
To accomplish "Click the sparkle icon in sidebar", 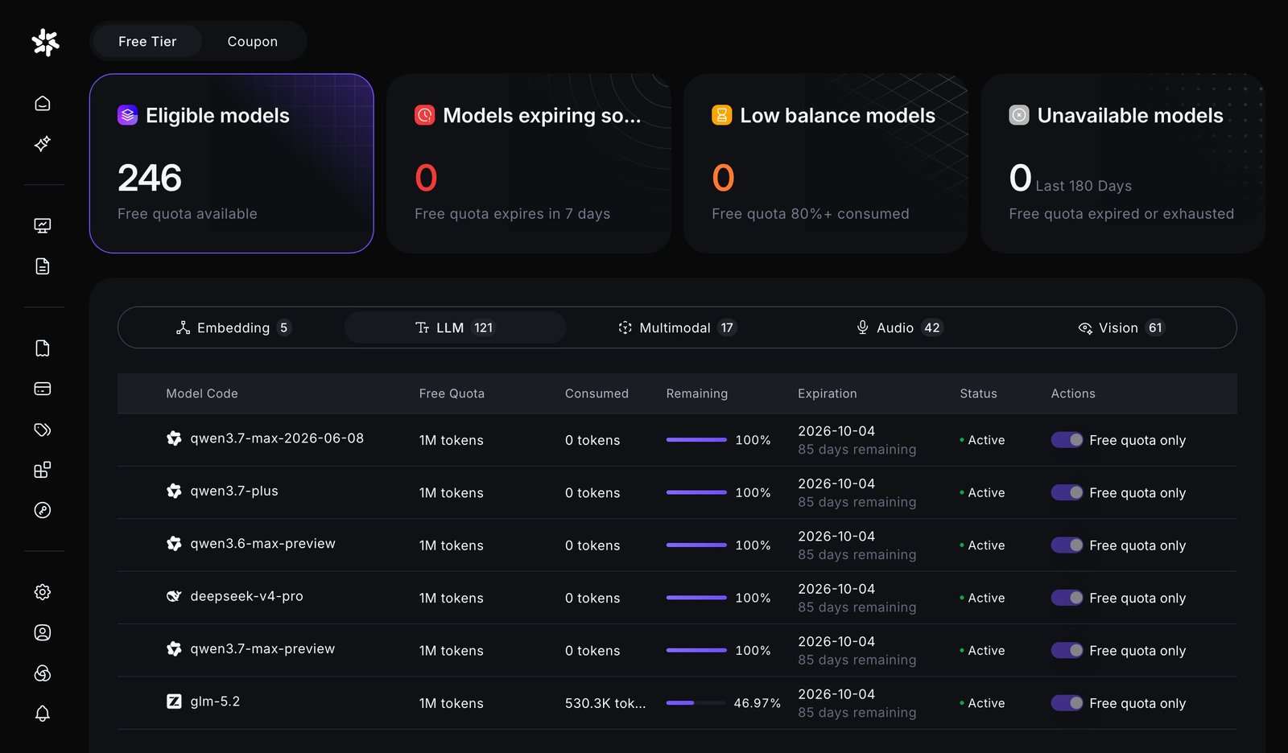I will (43, 144).
